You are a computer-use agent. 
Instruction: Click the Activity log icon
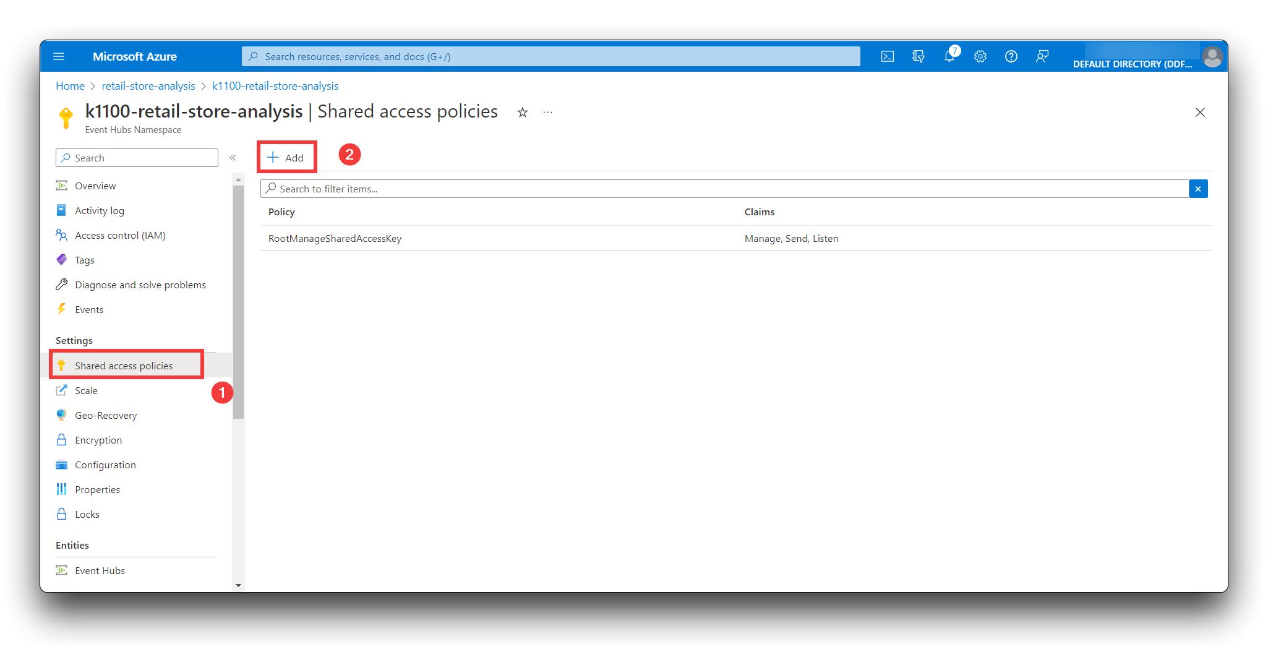(x=61, y=210)
